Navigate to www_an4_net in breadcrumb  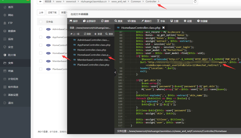point(119,1)
